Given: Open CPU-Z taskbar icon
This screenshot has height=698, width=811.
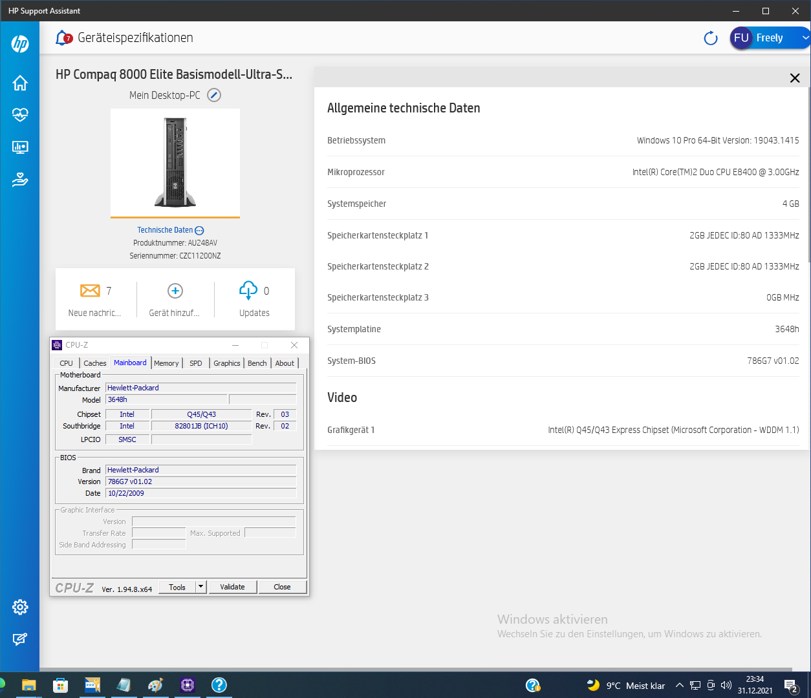Looking at the screenshot, I should tap(188, 685).
